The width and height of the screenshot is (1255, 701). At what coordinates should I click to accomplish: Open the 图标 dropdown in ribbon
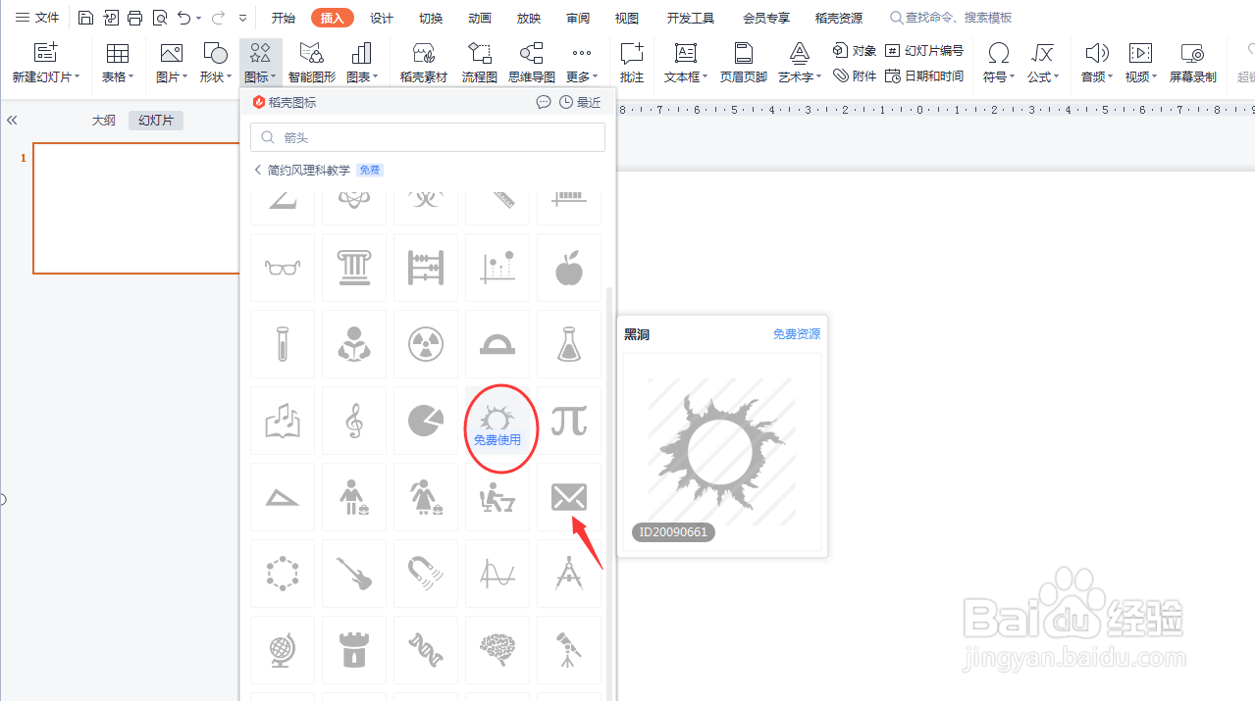[x=260, y=63]
